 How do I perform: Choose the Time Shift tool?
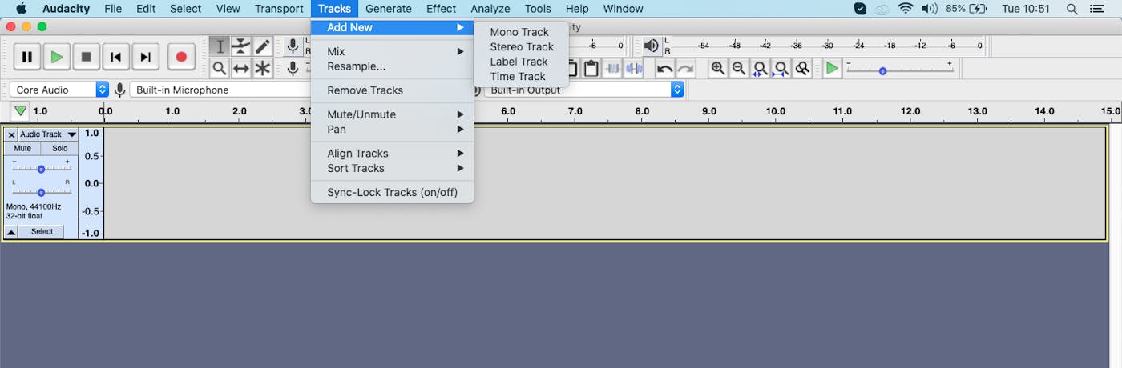pyautogui.click(x=241, y=68)
